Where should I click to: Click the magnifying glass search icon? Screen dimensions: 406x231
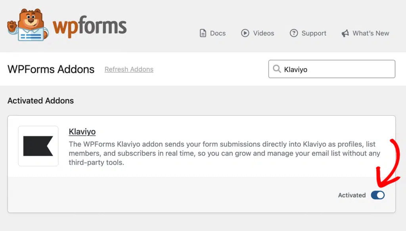click(277, 69)
